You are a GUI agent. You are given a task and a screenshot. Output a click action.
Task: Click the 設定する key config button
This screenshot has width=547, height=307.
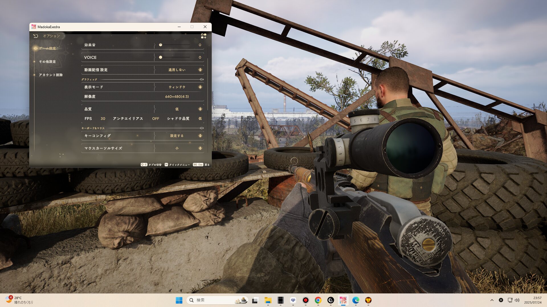(x=177, y=136)
